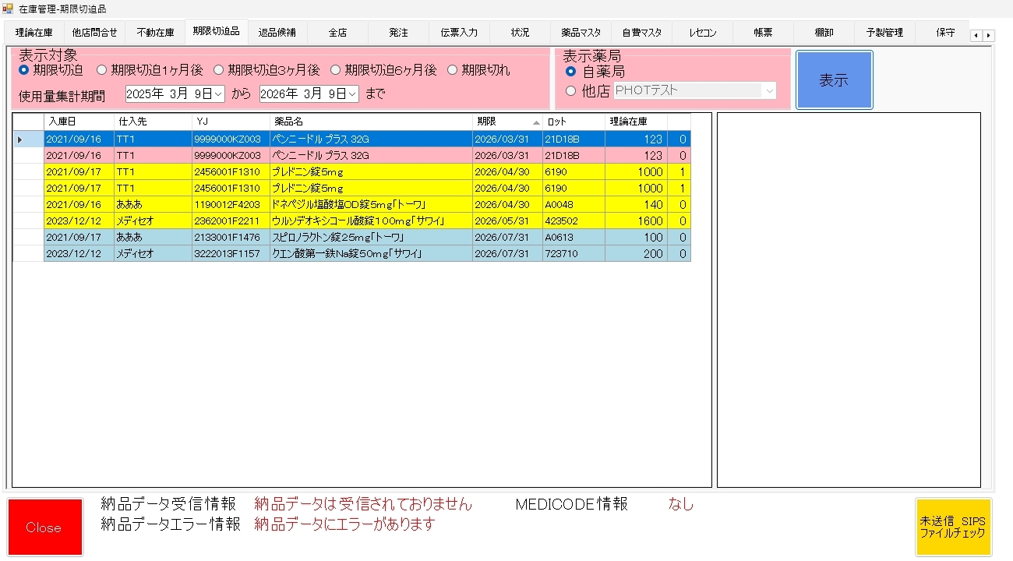Switch to the 理論在庫 tab
The image size is (1013, 561).
pyautogui.click(x=34, y=33)
